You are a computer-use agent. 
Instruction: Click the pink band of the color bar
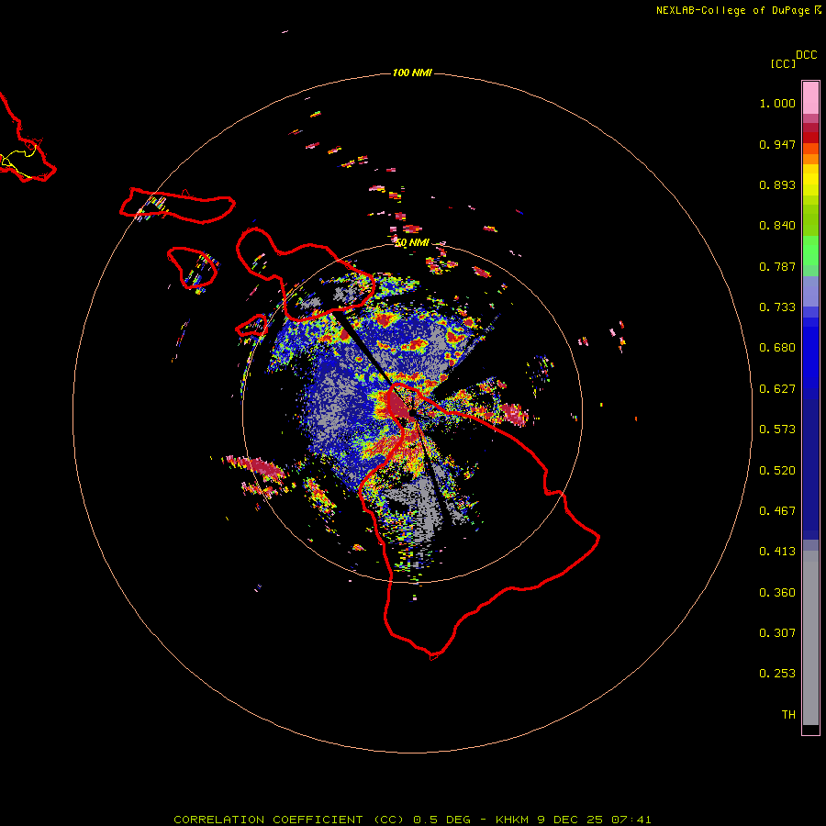point(810,98)
